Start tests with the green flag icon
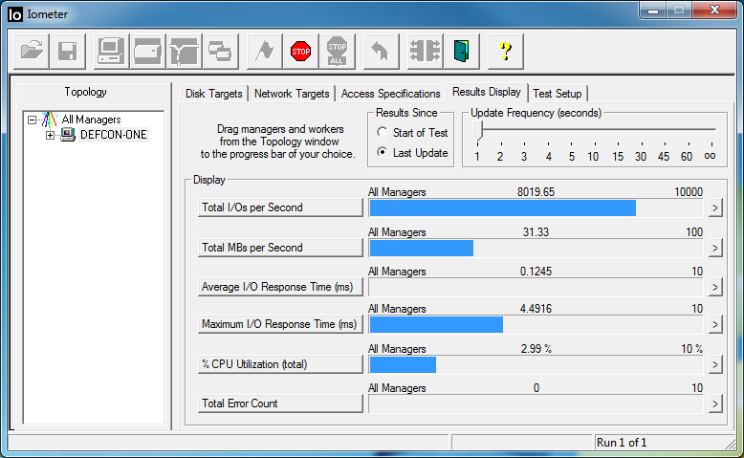 click(x=264, y=51)
